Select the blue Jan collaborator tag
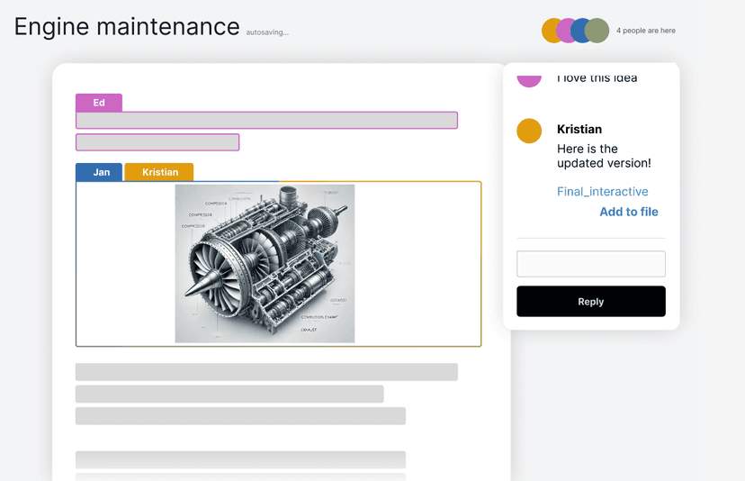 pos(99,172)
